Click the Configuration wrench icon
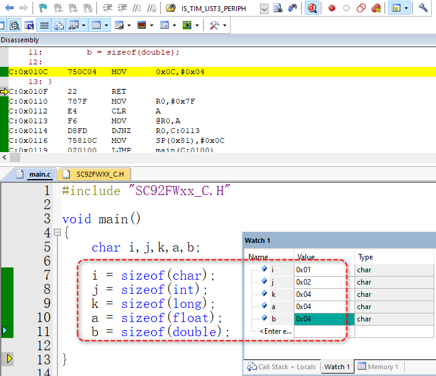This screenshot has width=436, height=376. [x=423, y=8]
